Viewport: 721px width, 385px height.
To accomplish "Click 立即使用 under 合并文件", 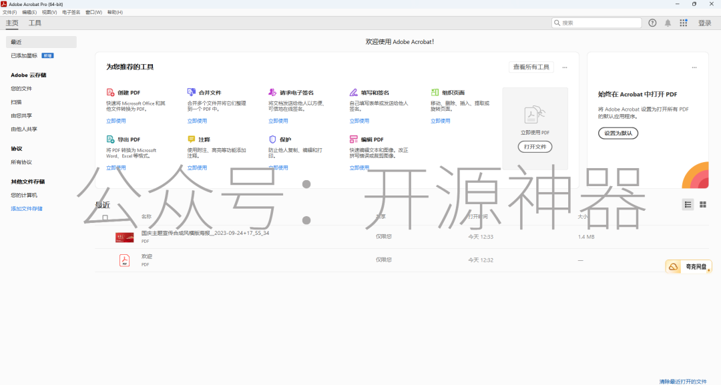I will [197, 121].
